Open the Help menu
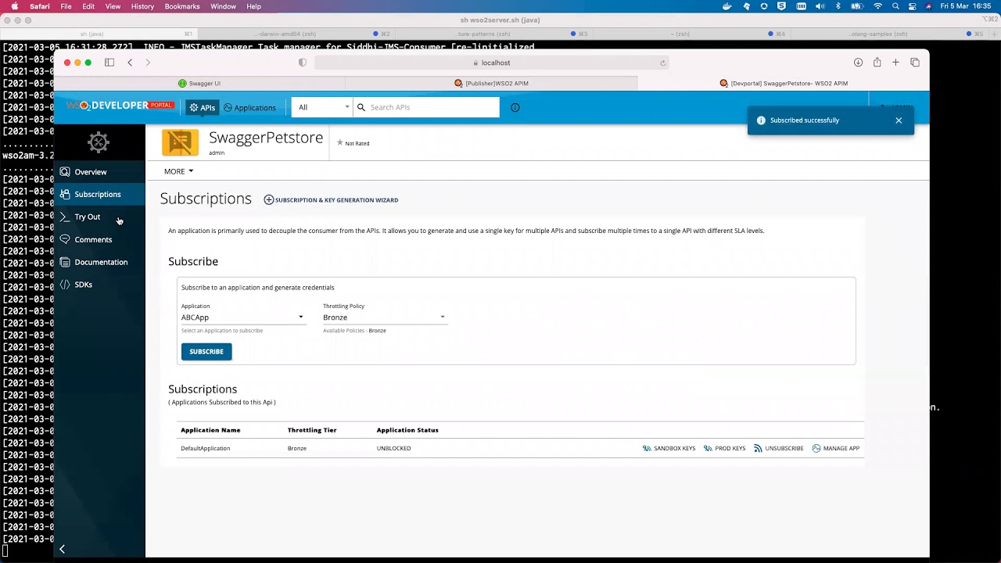Screen dimensions: 1001x563 click(253, 6)
